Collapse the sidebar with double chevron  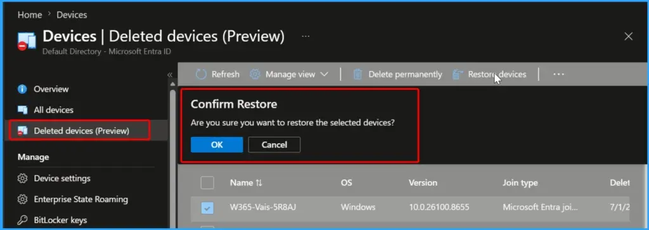tap(170, 75)
